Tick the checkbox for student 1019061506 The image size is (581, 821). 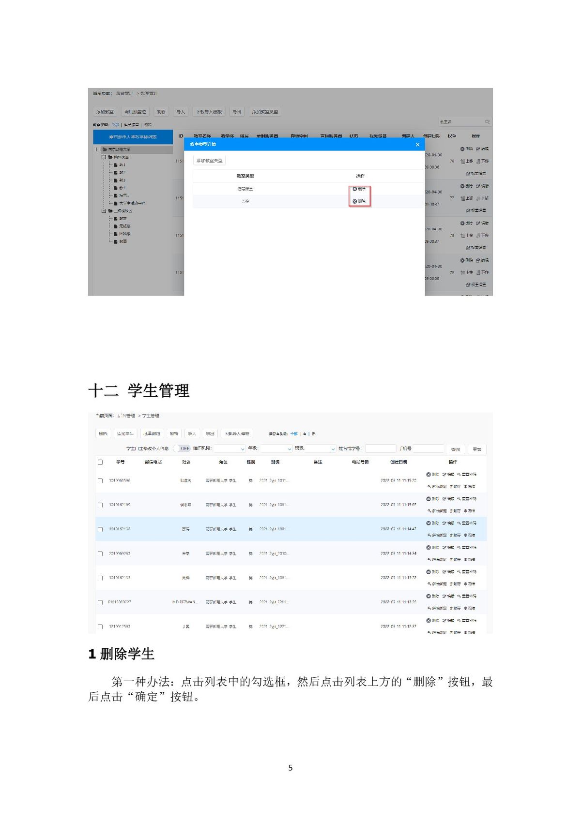(x=100, y=480)
